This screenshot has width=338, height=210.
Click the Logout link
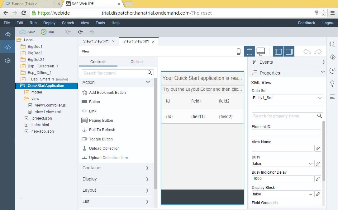click(x=328, y=23)
